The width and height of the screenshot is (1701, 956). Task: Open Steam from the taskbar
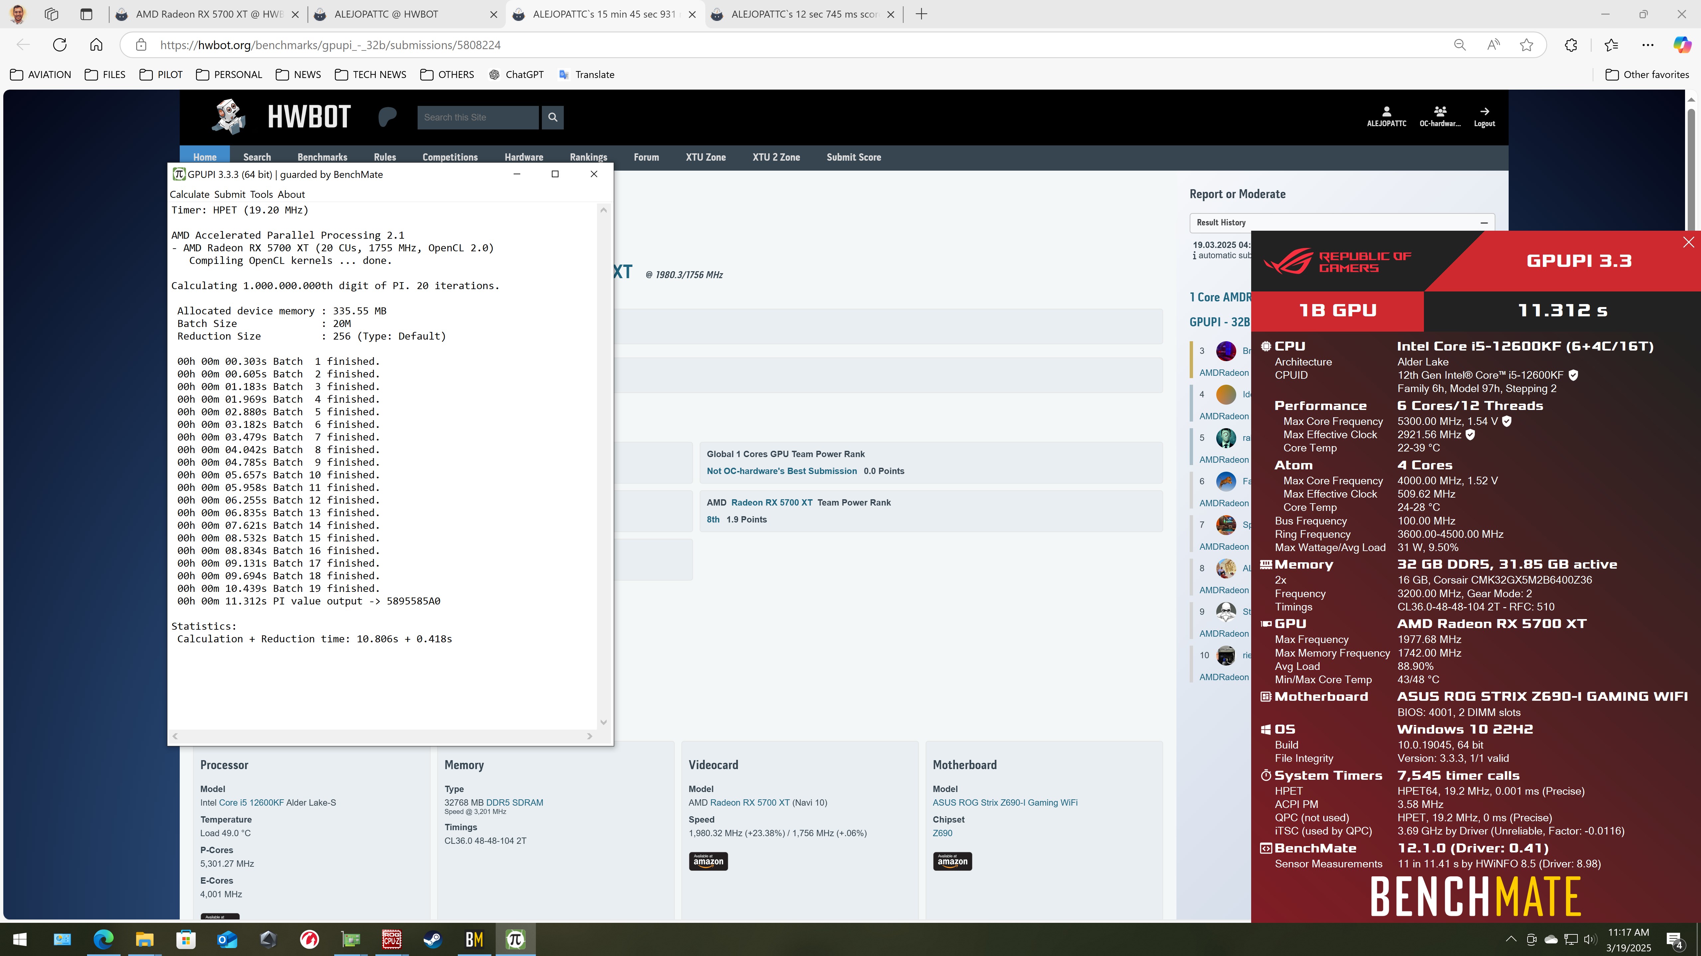[433, 939]
